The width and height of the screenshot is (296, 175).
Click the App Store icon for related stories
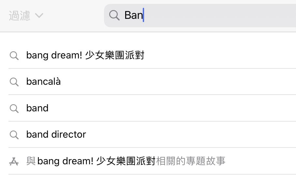coord(14,161)
